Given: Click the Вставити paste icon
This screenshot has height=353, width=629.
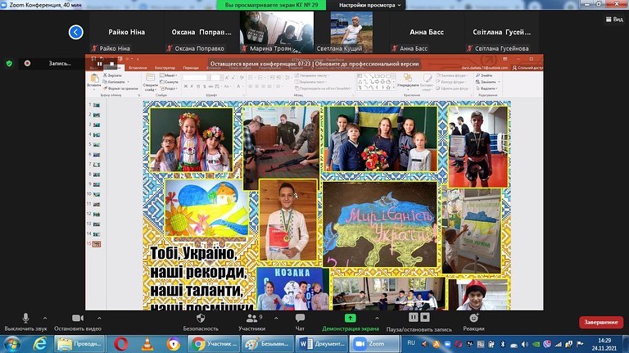Looking at the screenshot, I should point(94,80).
